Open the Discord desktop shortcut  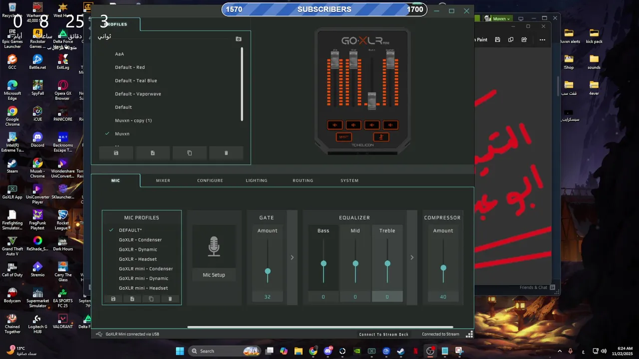37,139
